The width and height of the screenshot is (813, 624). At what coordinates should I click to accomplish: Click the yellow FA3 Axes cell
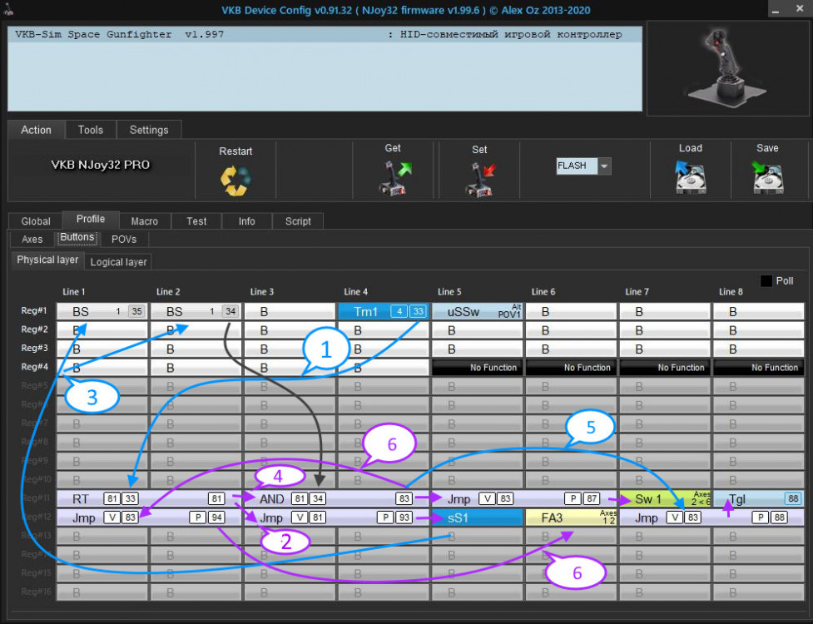[x=570, y=518]
